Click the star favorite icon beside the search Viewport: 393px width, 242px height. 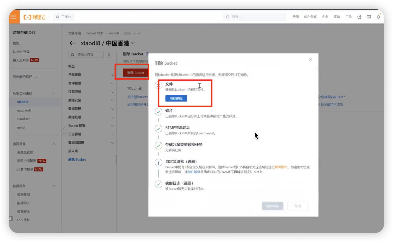point(109,54)
